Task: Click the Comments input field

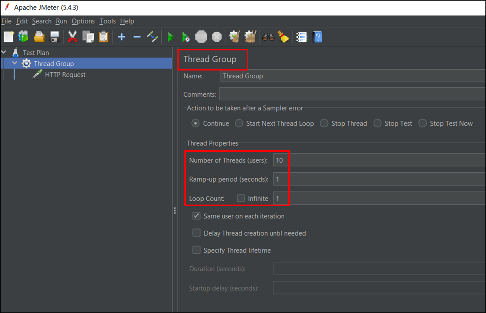Action: coord(352,94)
